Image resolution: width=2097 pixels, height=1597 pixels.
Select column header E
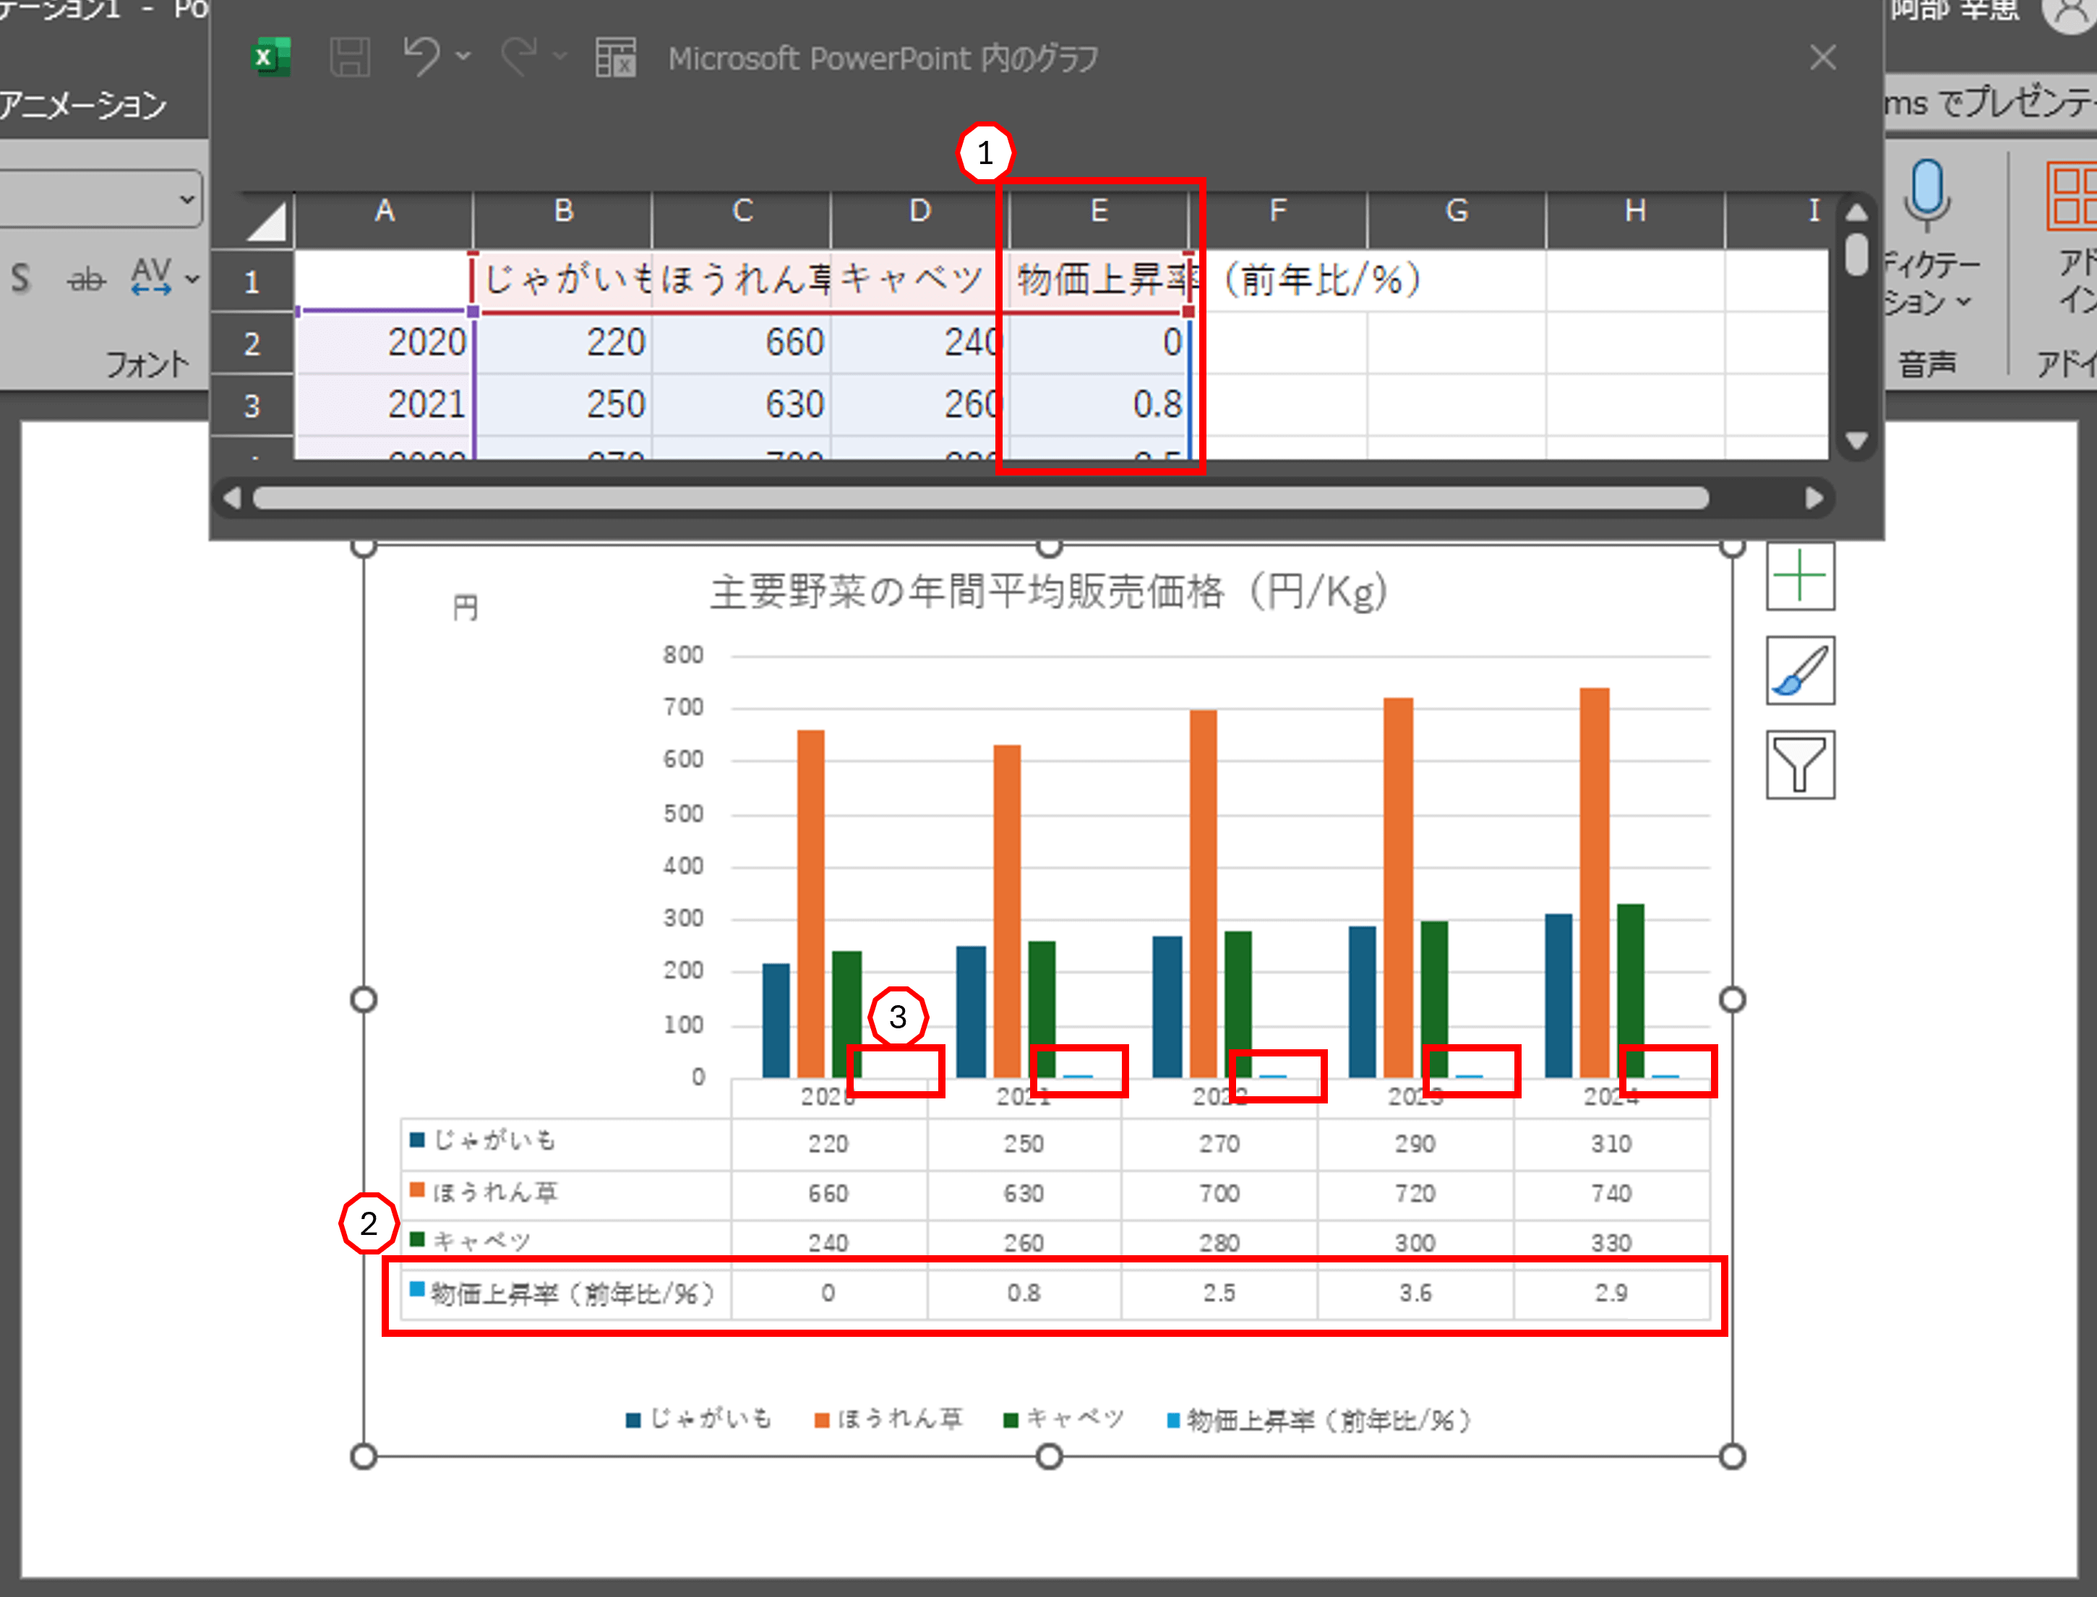coord(1099,211)
